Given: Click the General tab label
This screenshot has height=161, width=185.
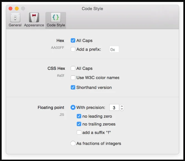Looking at the screenshot, I should pyautogui.click(x=15, y=25).
